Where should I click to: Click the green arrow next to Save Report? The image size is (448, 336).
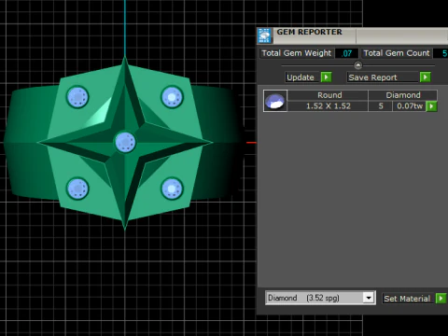pos(425,77)
